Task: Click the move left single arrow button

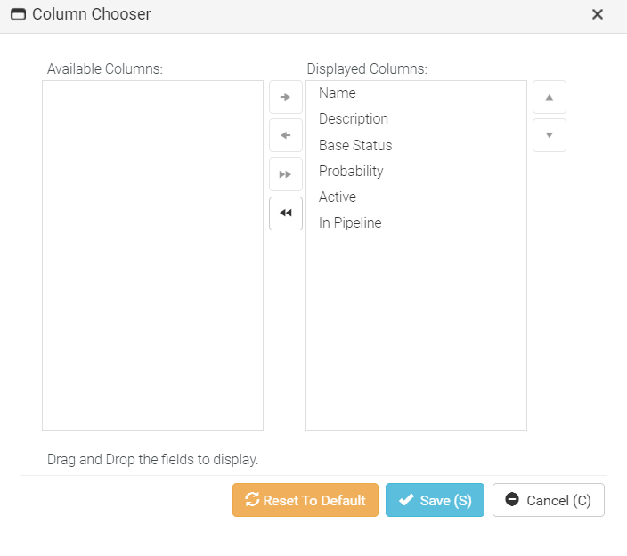Action: point(285,136)
